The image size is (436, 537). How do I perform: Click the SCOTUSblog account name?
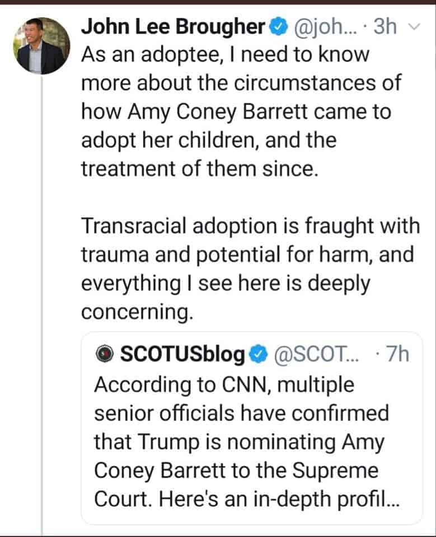(x=182, y=354)
